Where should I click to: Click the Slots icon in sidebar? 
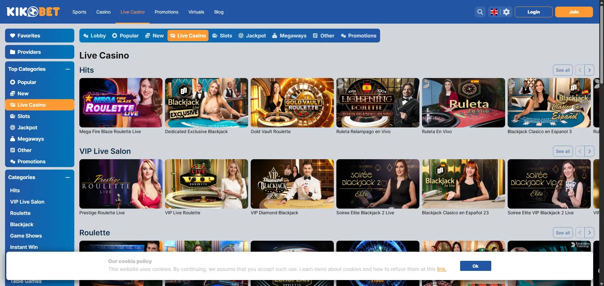point(13,116)
